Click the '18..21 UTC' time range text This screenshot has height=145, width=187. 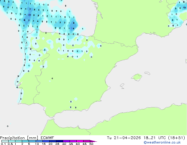pos(155,138)
